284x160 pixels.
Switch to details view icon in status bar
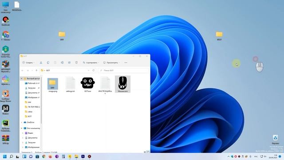point(145,152)
